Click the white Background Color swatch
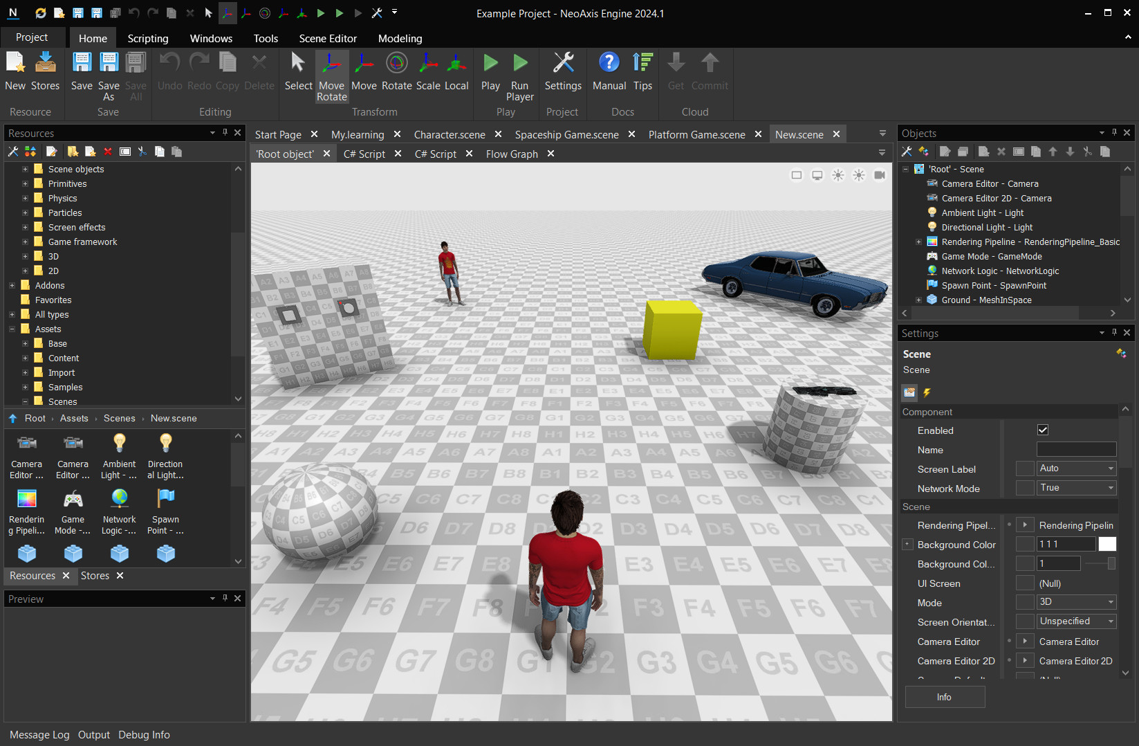The image size is (1139, 746). [x=1107, y=544]
